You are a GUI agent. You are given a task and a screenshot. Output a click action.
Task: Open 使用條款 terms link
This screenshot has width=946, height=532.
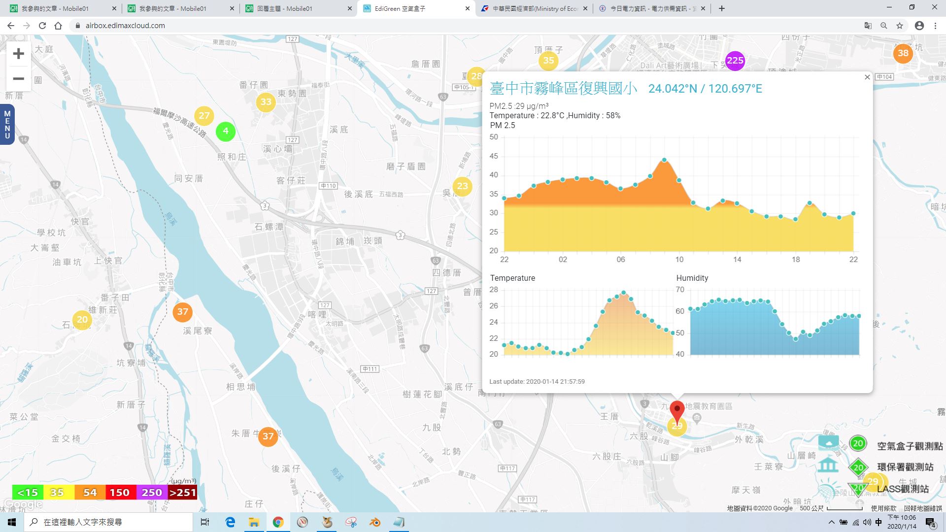[883, 508]
